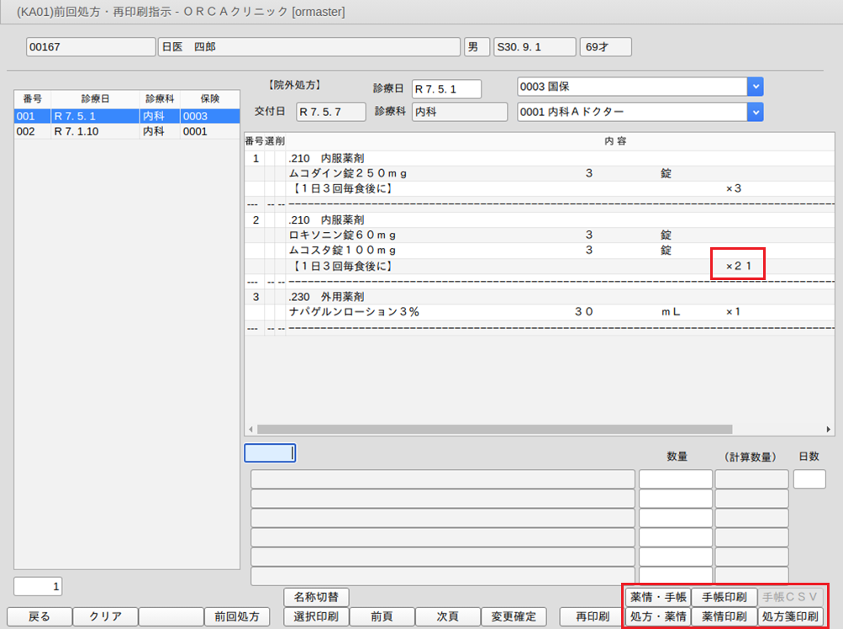Screen dimensions: 843x629
Task: Expand the 0001 内科Aドクター doctor dropdown
Action: pyautogui.click(x=756, y=112)
